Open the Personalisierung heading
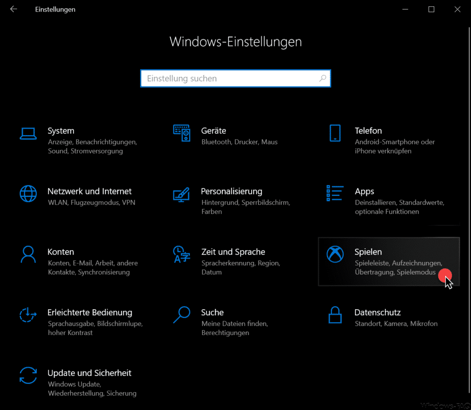Viewport: 471px width, 410px height. [232, 192]
